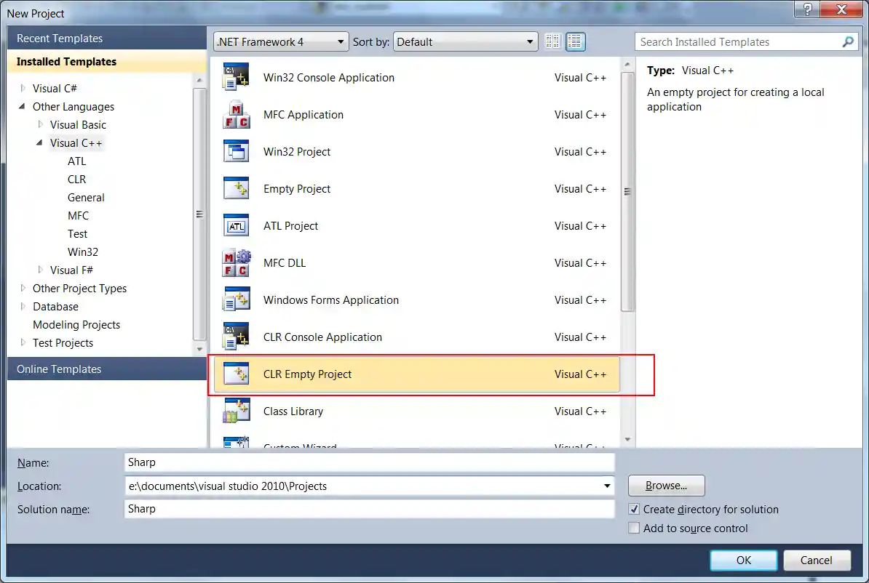Click the Class Library row label

coord(293,411)
